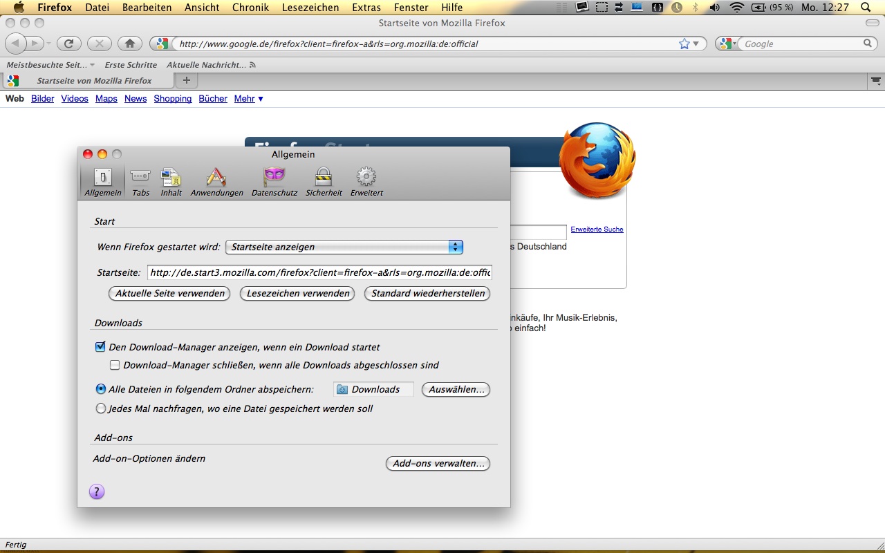The width and height of the screenshot is (885, 553).
Task: Open the Inhalt preferences pane
Action: (x=171, y=182)
